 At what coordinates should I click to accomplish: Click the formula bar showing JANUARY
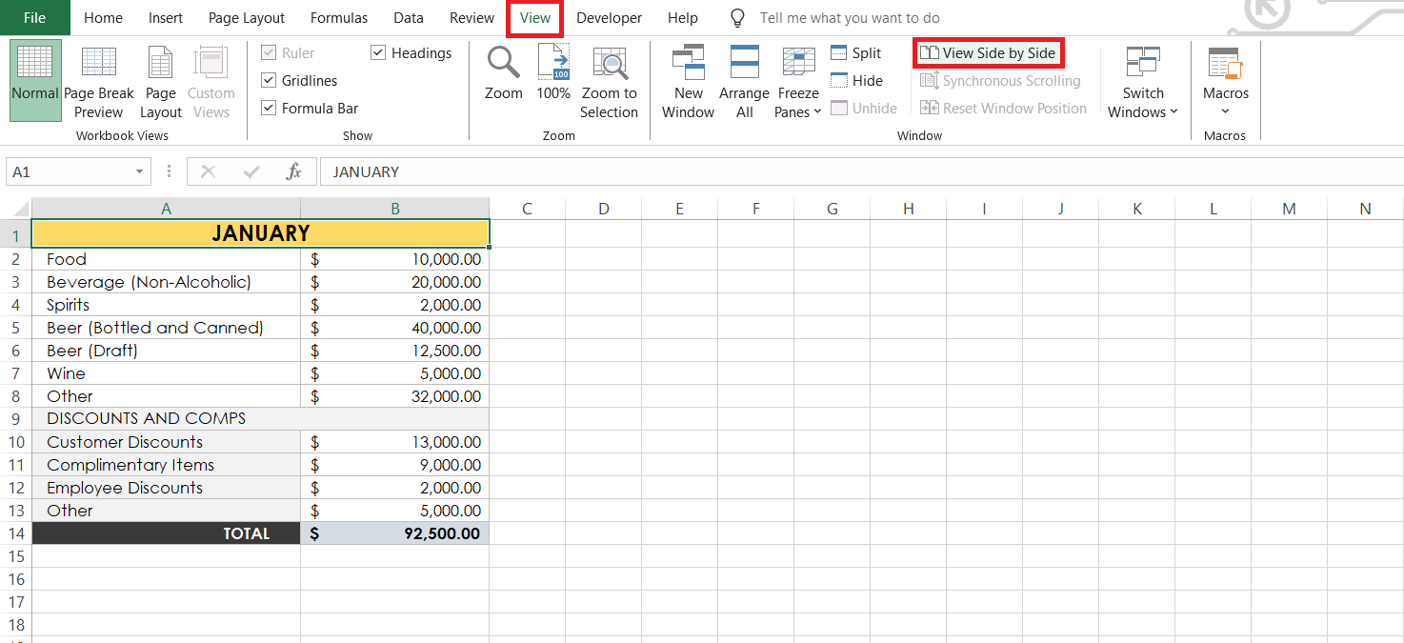(861, 171)
